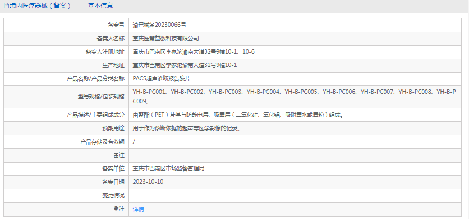Click the 变更情况 label
Viewport: 469px width, 219px height.
click(x=113, y=196)
